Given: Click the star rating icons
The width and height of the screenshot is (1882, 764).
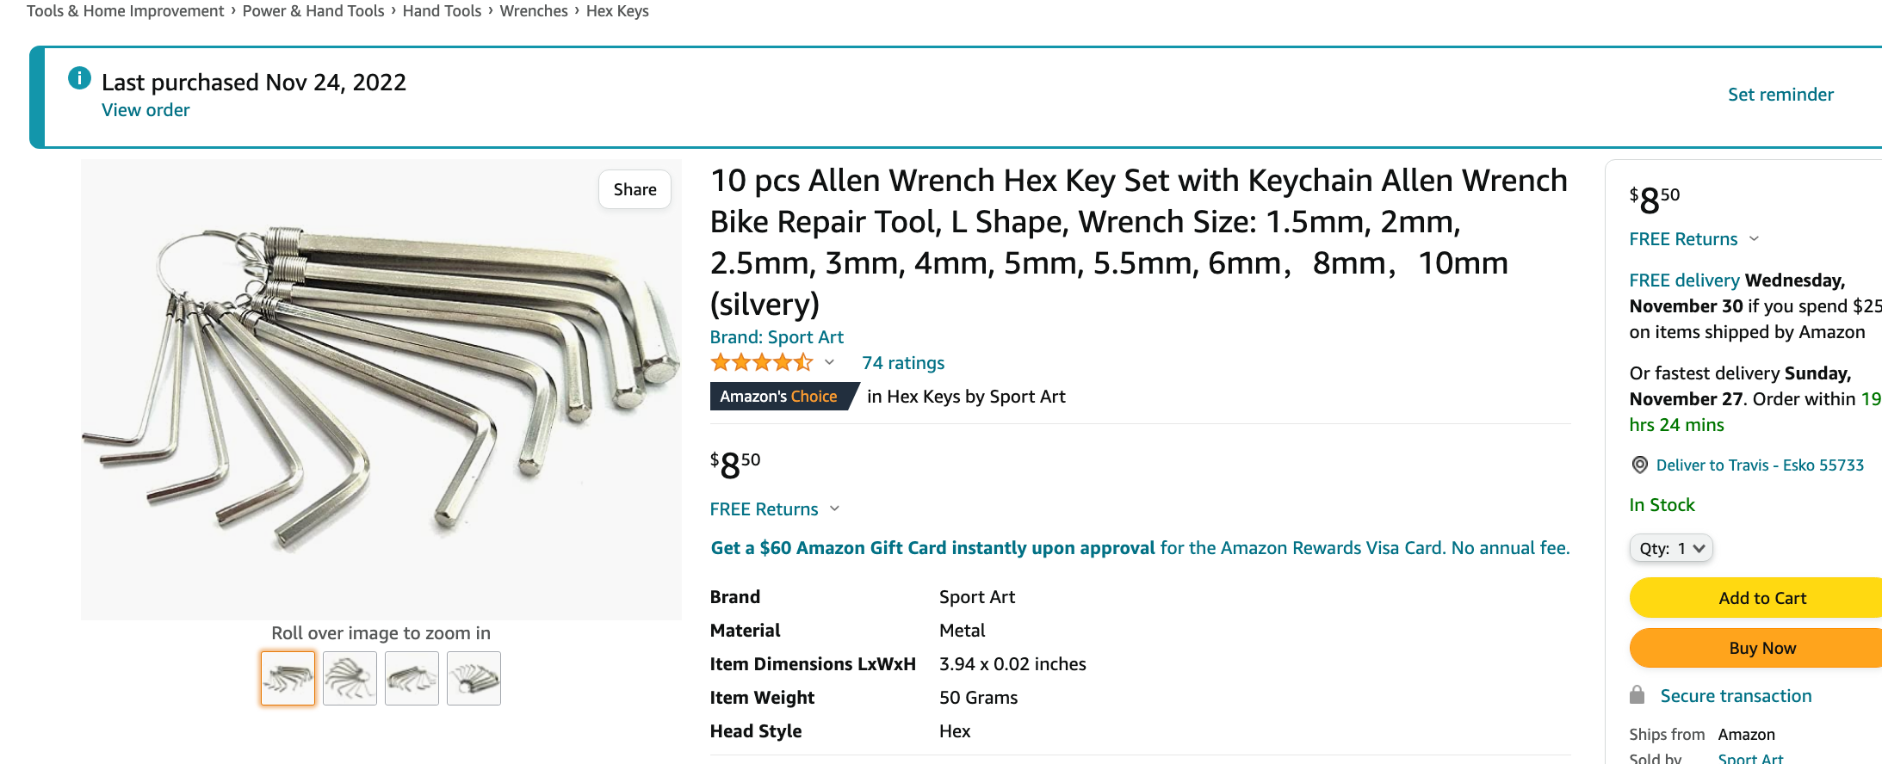Looking at the screenshot, I should [761, 362].
